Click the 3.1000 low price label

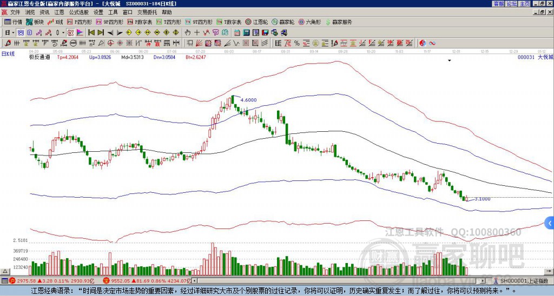pyautogui.click(x=482, y=199)
